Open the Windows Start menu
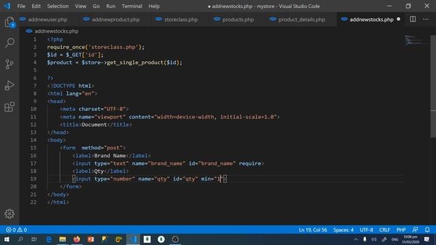436x245 pixels. point(7,239)
